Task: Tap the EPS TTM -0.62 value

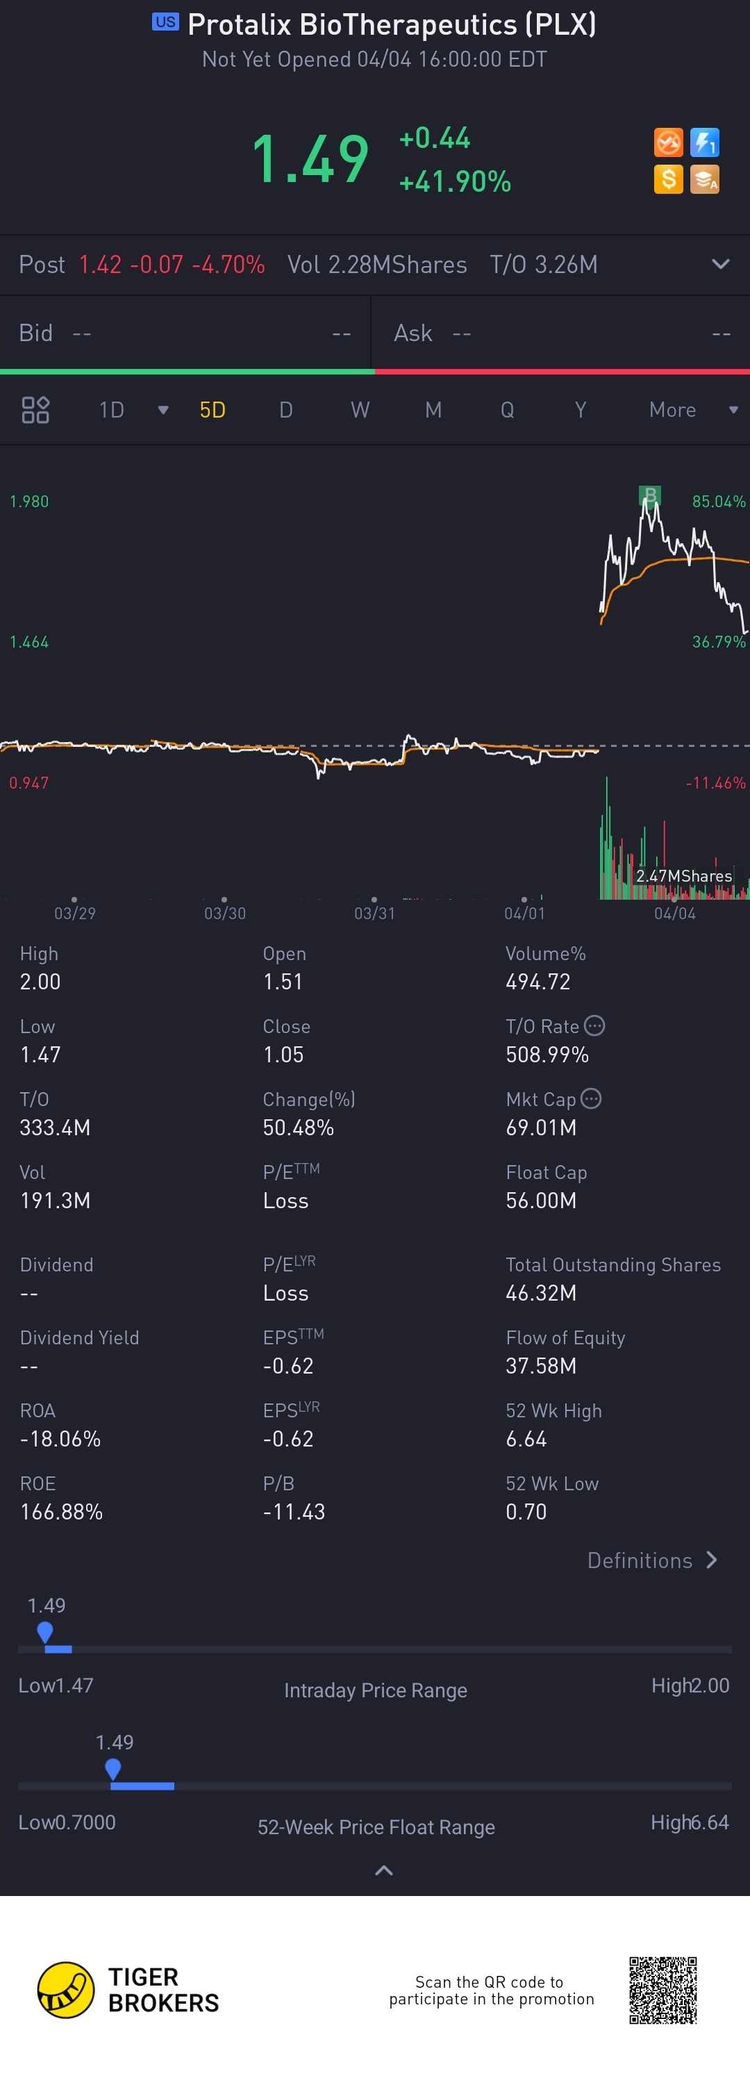Action: [x=288, y=1365]
